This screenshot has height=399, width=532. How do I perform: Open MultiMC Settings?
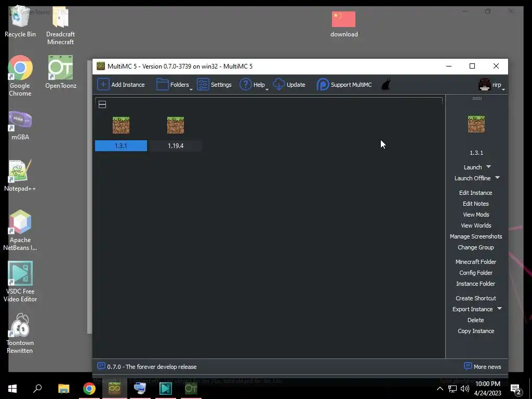(215, 85)
